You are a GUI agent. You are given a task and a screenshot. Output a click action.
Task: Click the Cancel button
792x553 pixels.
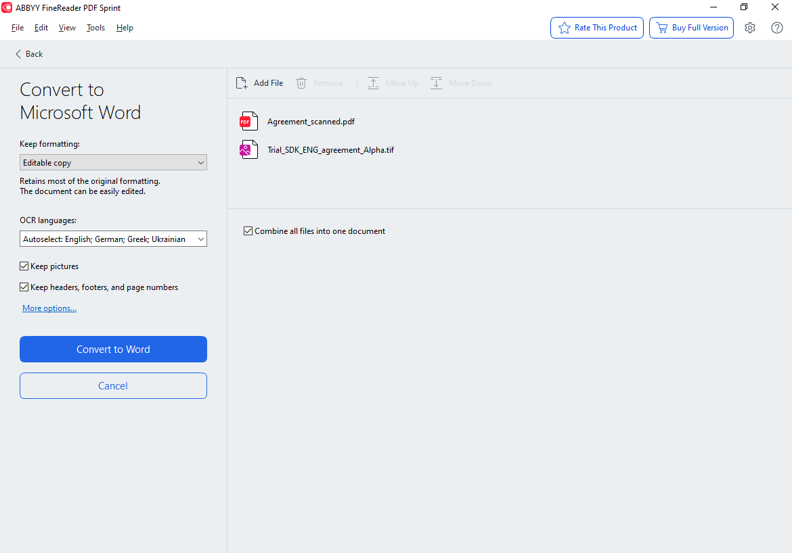click(113, 385)
